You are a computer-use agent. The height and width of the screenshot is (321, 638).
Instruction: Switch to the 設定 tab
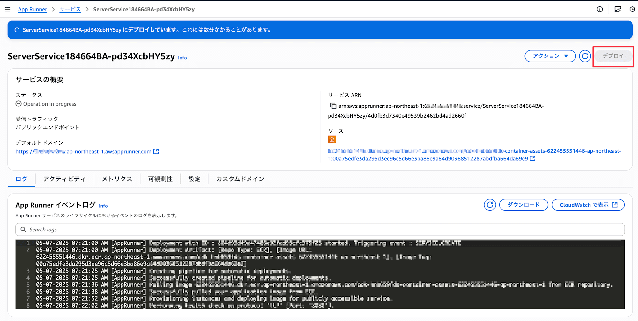194,179
